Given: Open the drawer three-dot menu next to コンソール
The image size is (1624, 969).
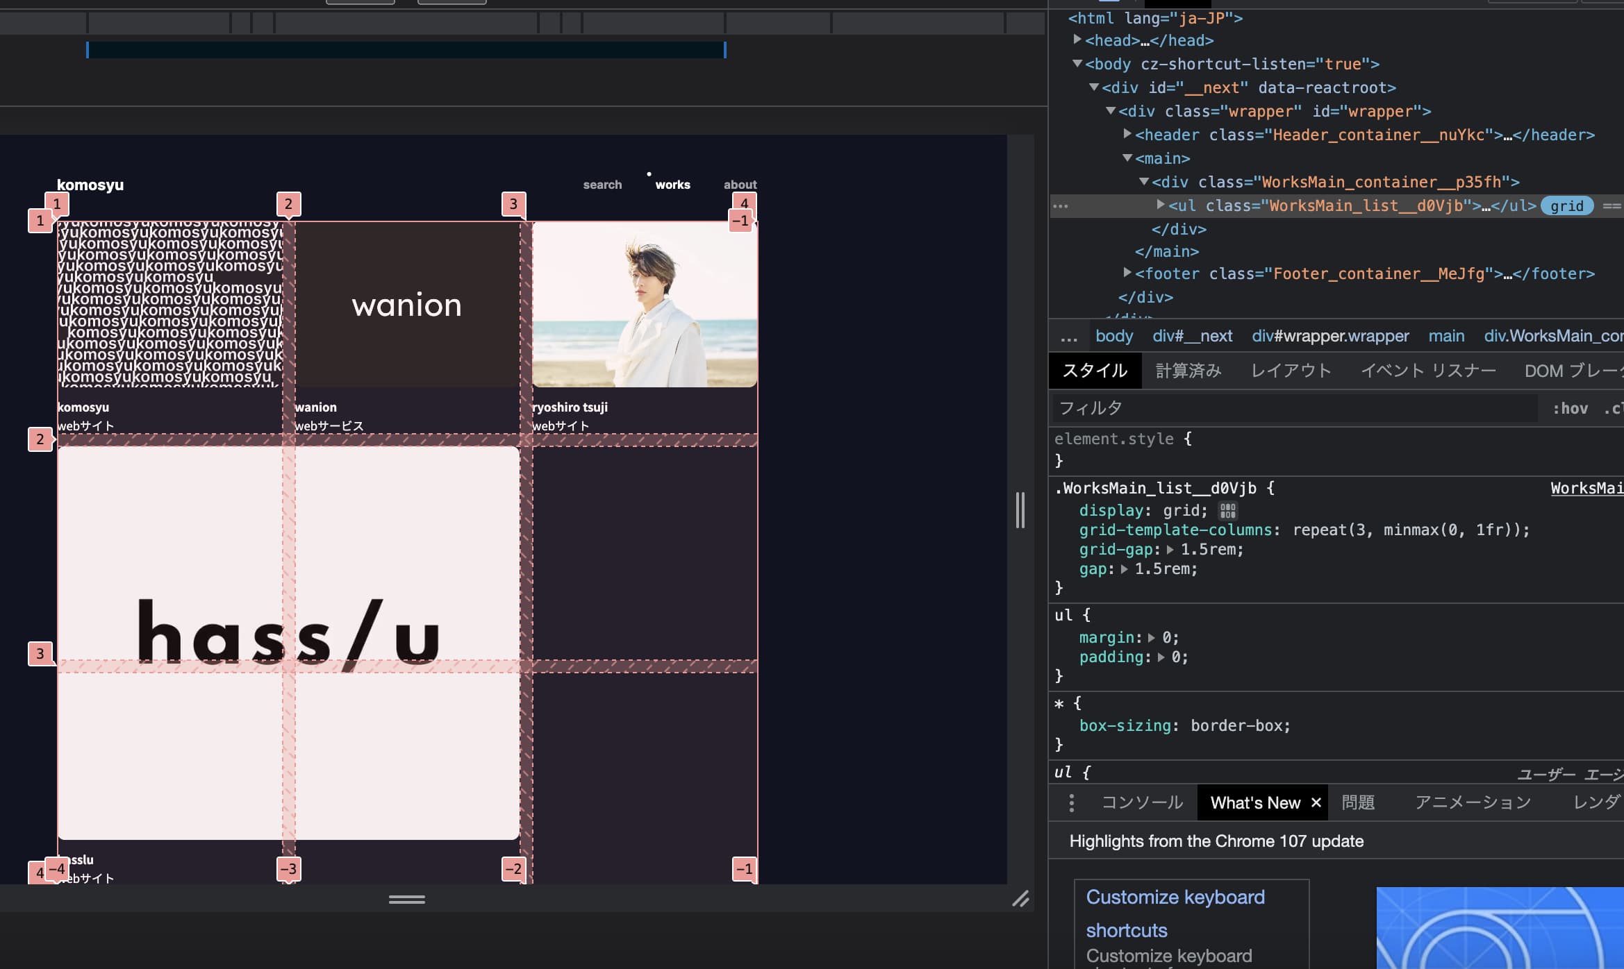Looking at the screenshot, I should pyautogui.click(x=1071, y=803).
